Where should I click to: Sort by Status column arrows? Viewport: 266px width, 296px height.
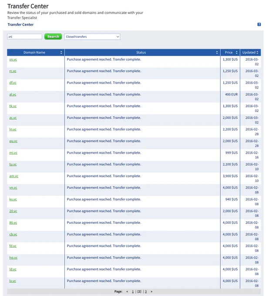pyautogui.click(x=217, y=53)
